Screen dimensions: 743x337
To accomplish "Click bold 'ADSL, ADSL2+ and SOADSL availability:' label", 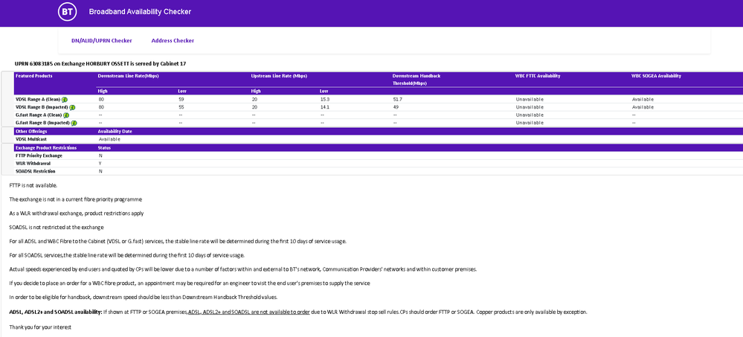I will point(56,312).
